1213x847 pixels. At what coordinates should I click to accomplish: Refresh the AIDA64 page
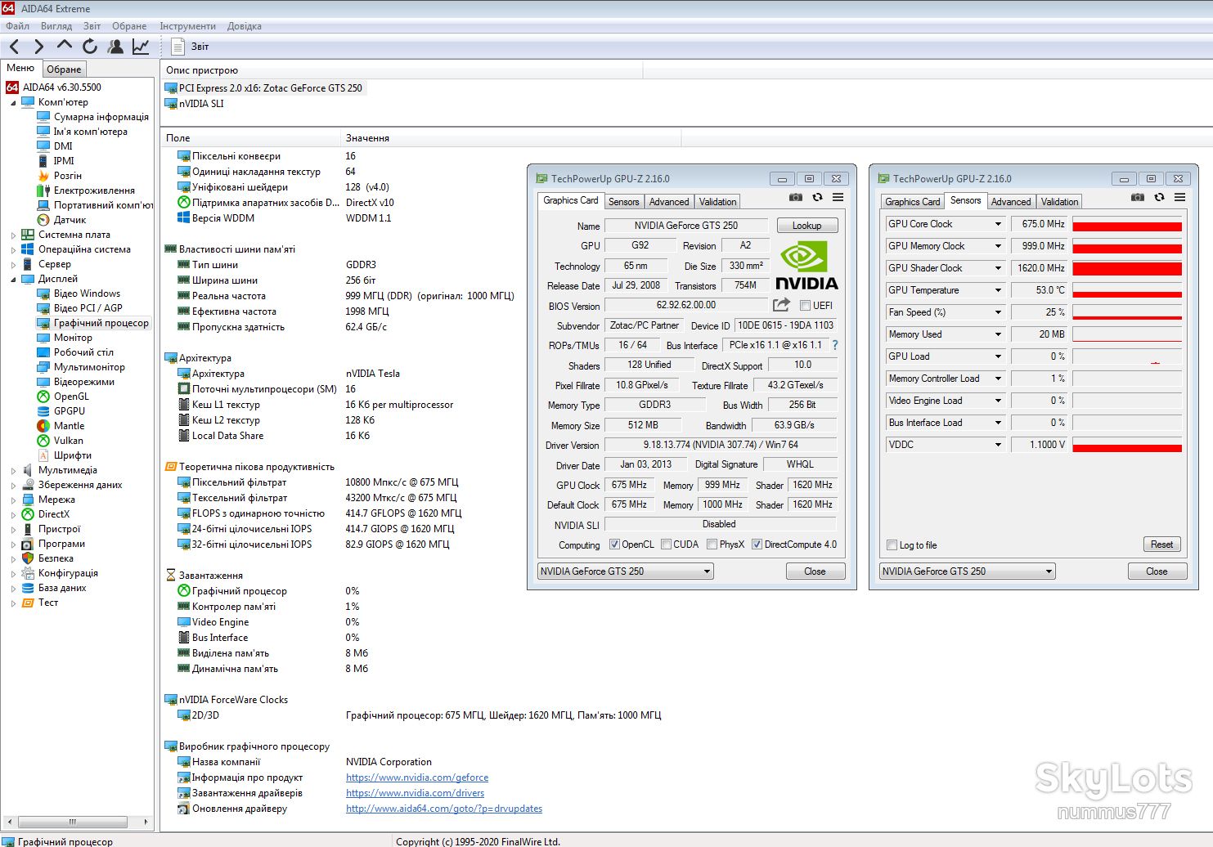(90, 47)
